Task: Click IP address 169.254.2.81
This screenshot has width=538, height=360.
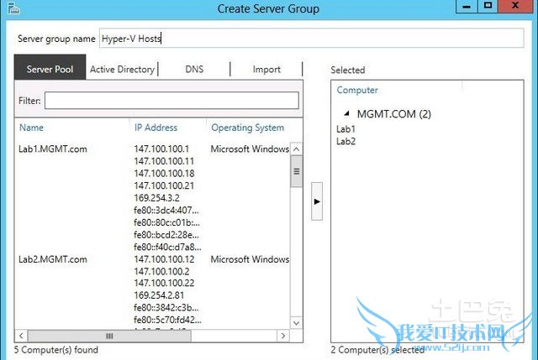Action: click(x=159, y=295)
